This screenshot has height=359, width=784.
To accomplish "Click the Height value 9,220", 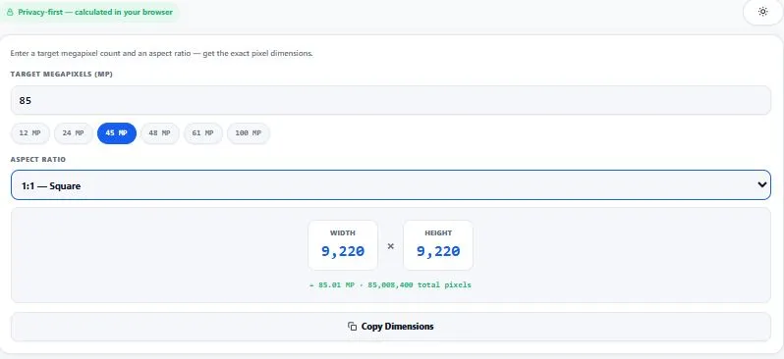I will 438,251.
